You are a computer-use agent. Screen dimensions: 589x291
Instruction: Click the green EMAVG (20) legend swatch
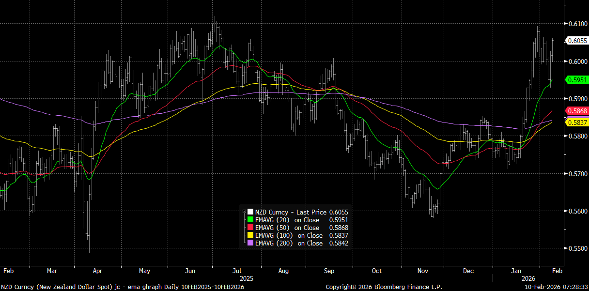click(250, 220)
